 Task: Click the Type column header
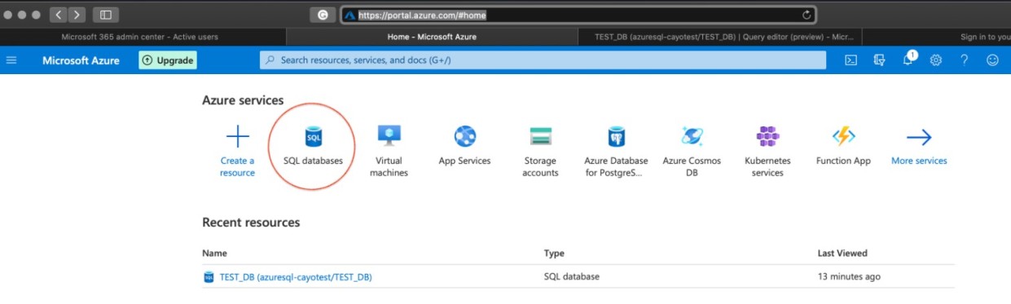(x=554, y=253)
